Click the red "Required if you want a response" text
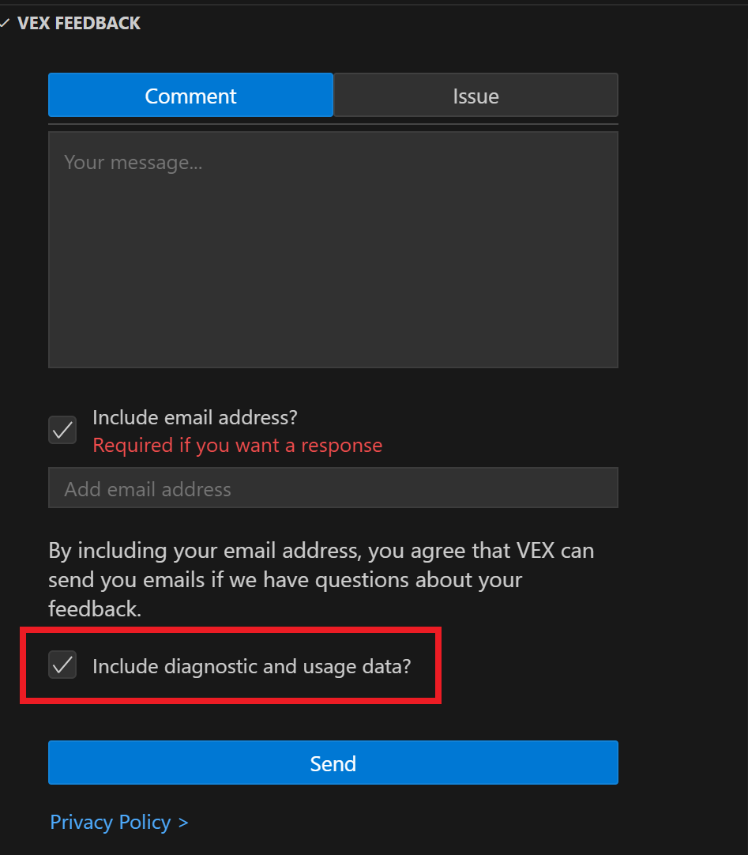748x855 pixels. (237, 446)
